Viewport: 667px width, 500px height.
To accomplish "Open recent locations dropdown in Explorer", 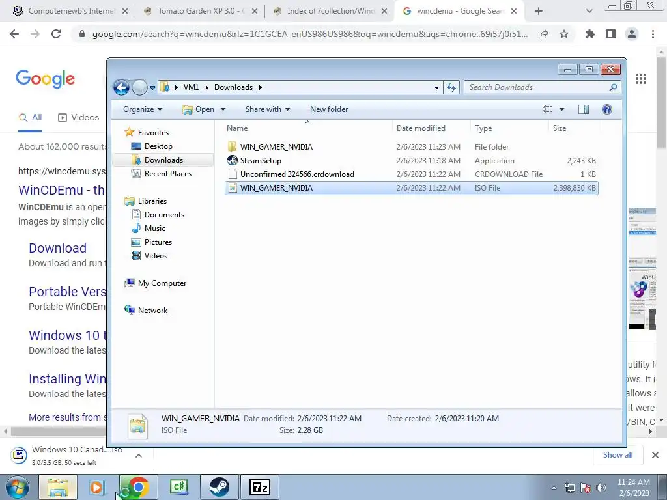I will tap(152, 88).
